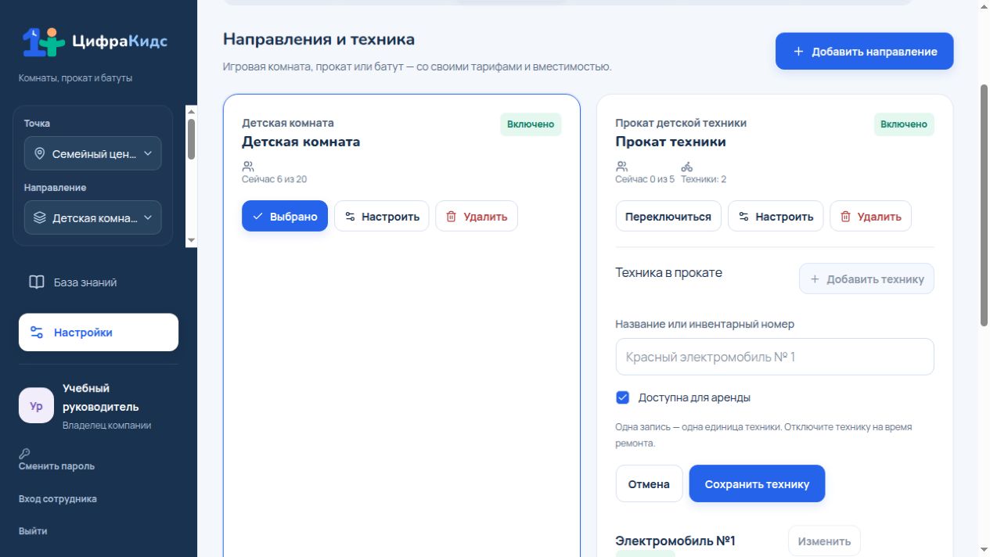Screen dimensions: 990x557
Task: Click the Добавить технику button
Action: point(866,279)
